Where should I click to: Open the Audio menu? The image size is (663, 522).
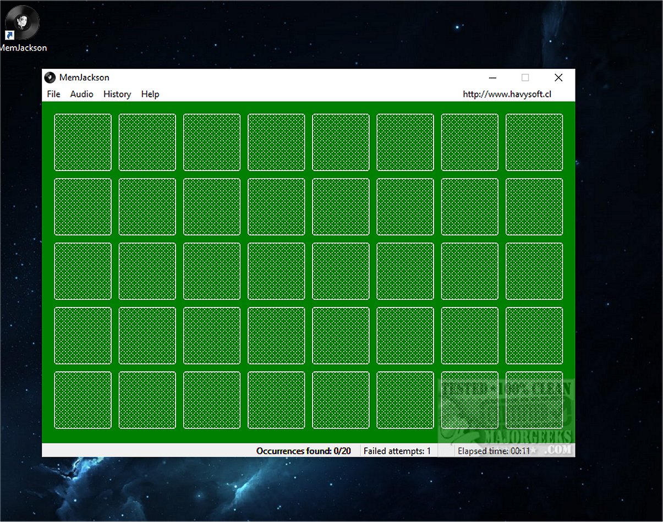pos(81,94)
